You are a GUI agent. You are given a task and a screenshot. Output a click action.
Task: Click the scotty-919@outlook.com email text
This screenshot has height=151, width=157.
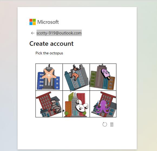(59, 33)
